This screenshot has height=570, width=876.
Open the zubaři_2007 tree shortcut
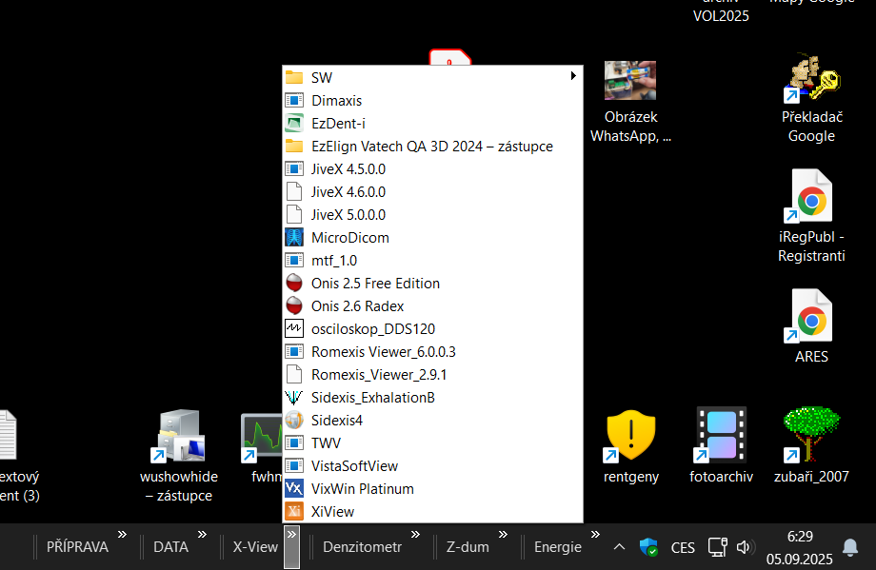(x=811, y=445)
